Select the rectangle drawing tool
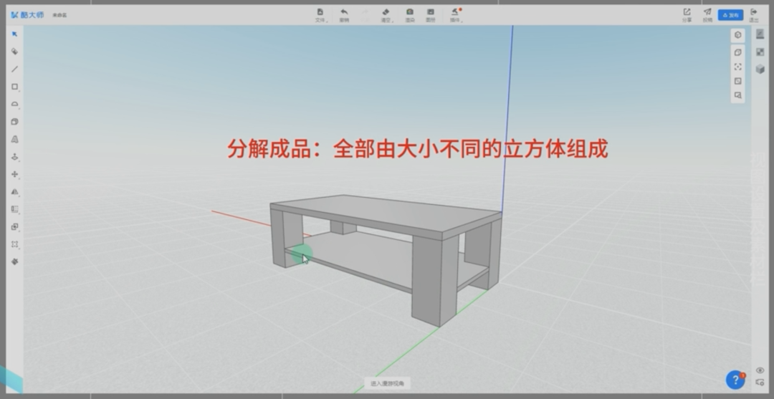774x399 pixels. [x=15, y=87]
